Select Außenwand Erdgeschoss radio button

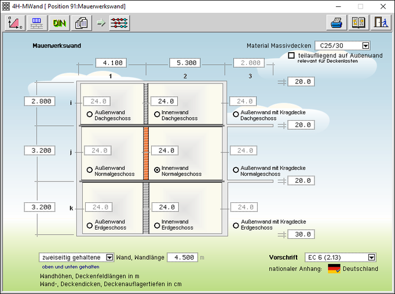tap(89, 225)
